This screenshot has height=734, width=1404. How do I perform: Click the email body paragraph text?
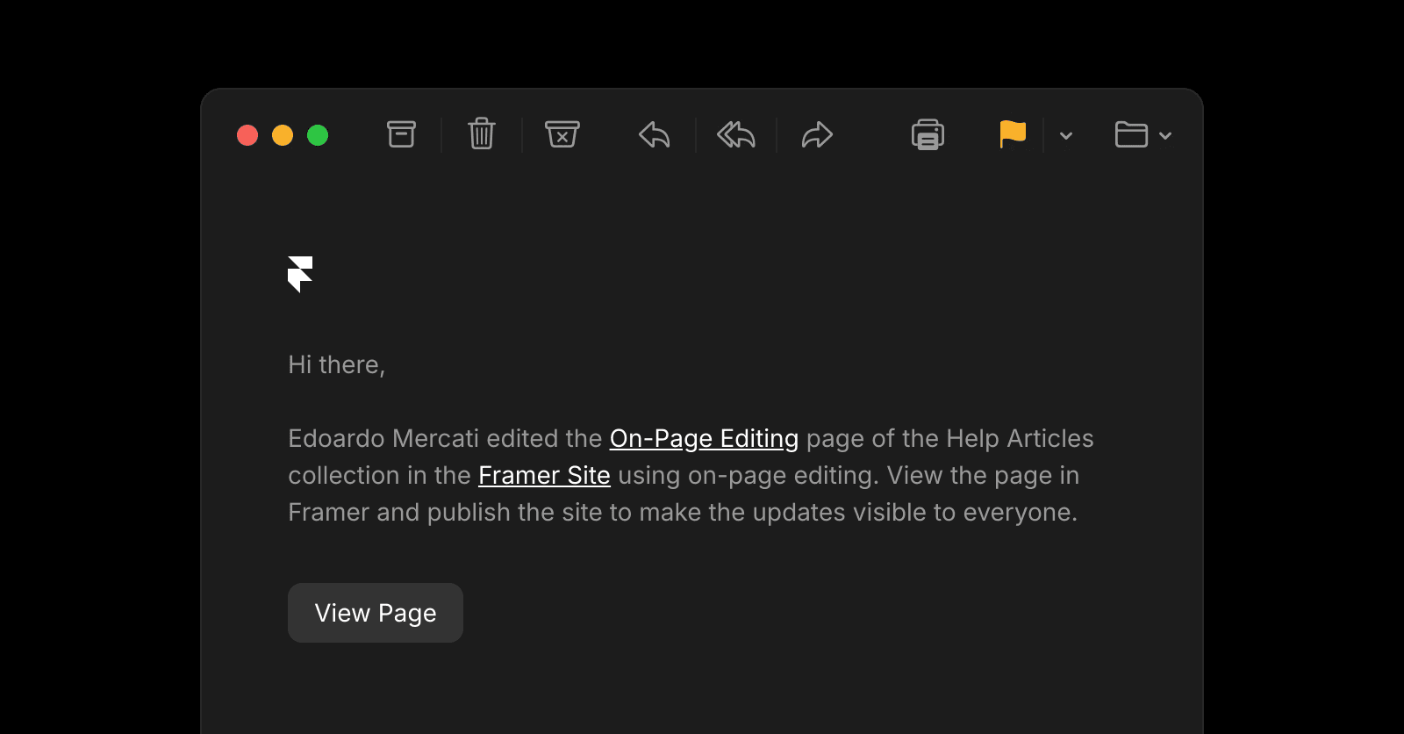[691, 475]
